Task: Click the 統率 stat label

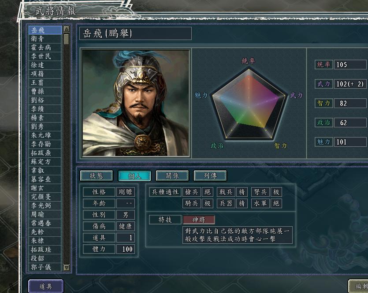Action: pyautogui.click(x=323, y=65)
